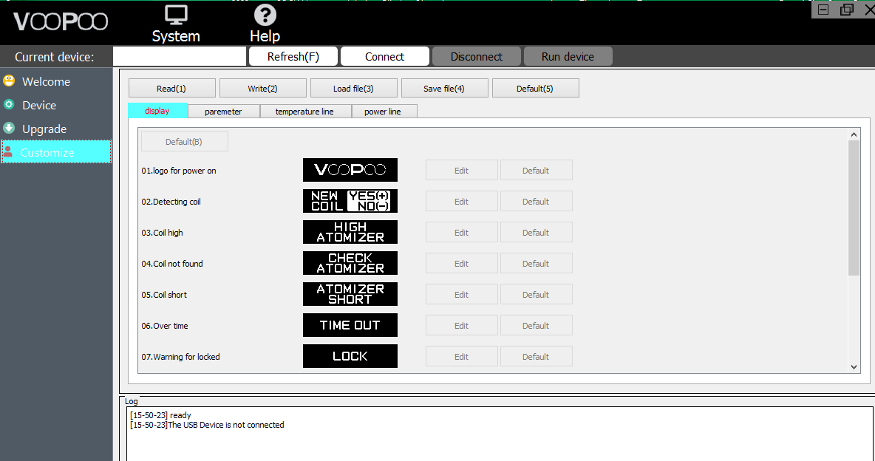The height and width of the screenshot is (461, 875).
Task: Click Edit for Coil short
Action: pyautogui.click(x=461, y=294)
